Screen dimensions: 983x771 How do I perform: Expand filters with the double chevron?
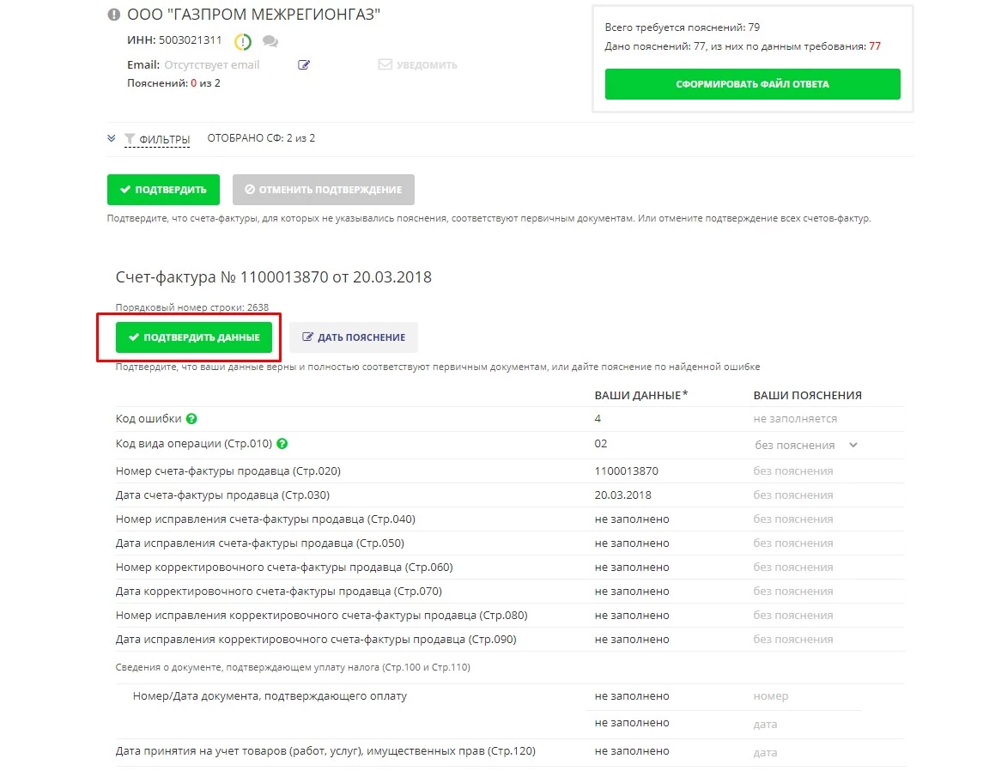click(x=112, y=138)
